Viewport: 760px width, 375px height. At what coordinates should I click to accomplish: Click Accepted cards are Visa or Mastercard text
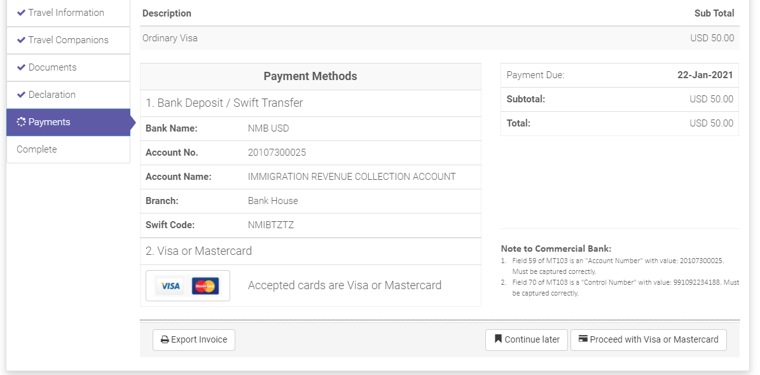pos(345,285)
